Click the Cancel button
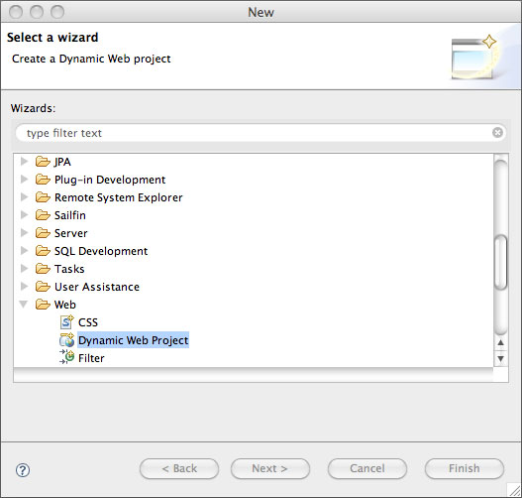The width and height of the screenshot is (522, 498). pyautogui.click(x=367, y=468)
